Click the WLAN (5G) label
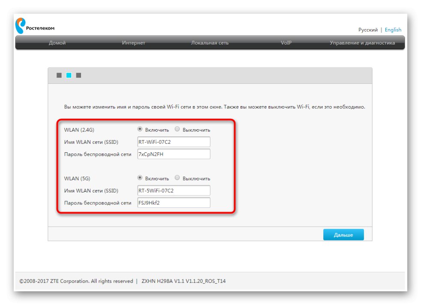The width and height of the screenshot is (421, 305). click(x=77, y=178)
